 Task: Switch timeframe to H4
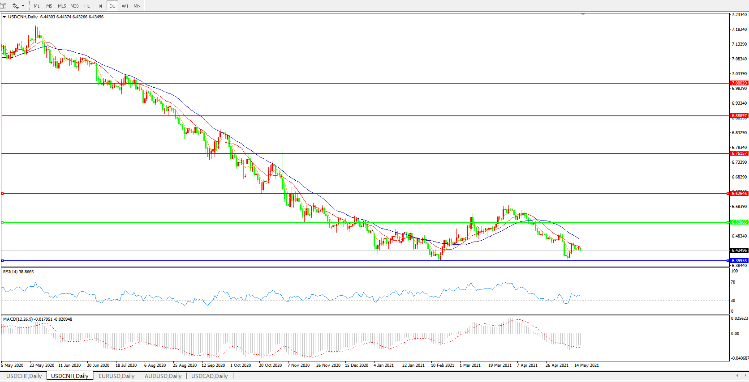pyautogui.click(x=99, y=6)
